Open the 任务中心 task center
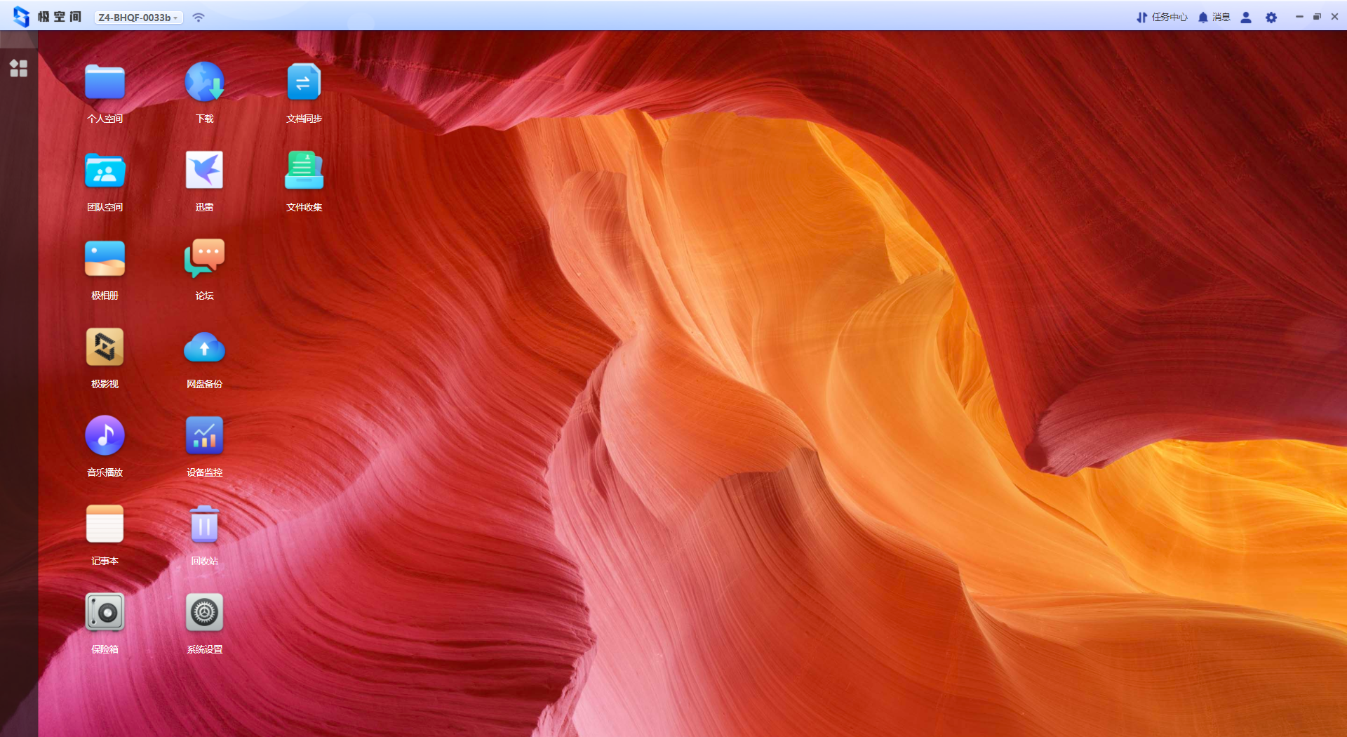The width and height of the screenshot is (1347, 737). pos(1162,18)
